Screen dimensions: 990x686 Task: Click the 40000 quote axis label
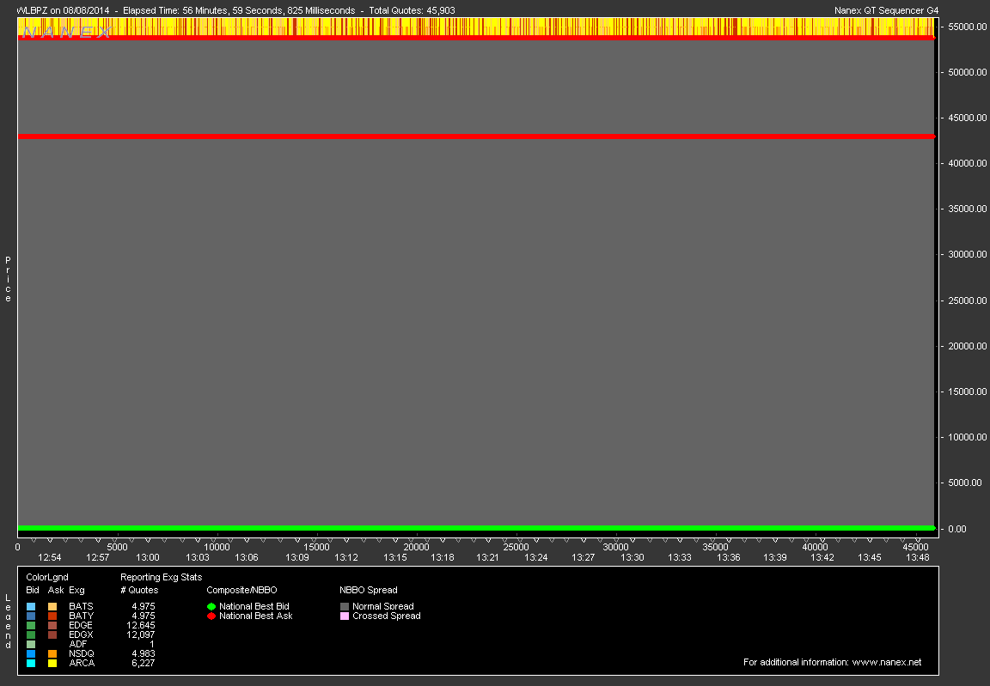tap(815, 547)
